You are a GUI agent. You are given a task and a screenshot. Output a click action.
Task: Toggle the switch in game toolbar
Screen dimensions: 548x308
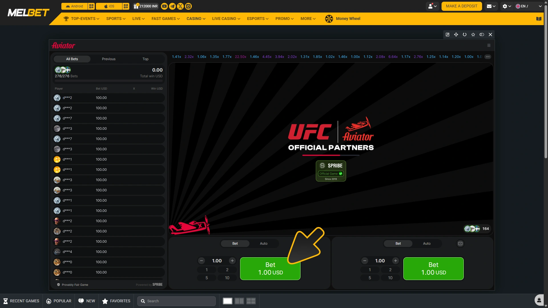pyautogui.click(x=482, y=35)
